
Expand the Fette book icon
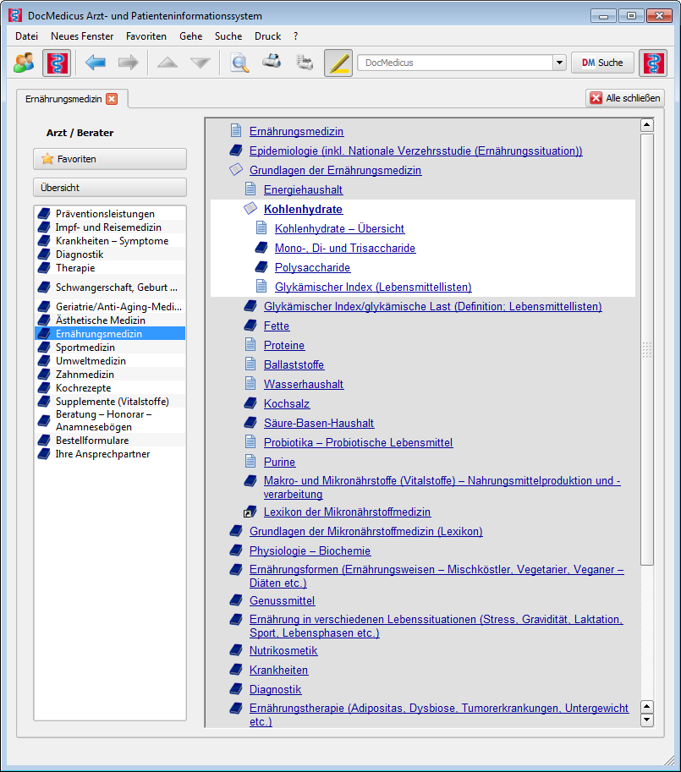(250, 326)
